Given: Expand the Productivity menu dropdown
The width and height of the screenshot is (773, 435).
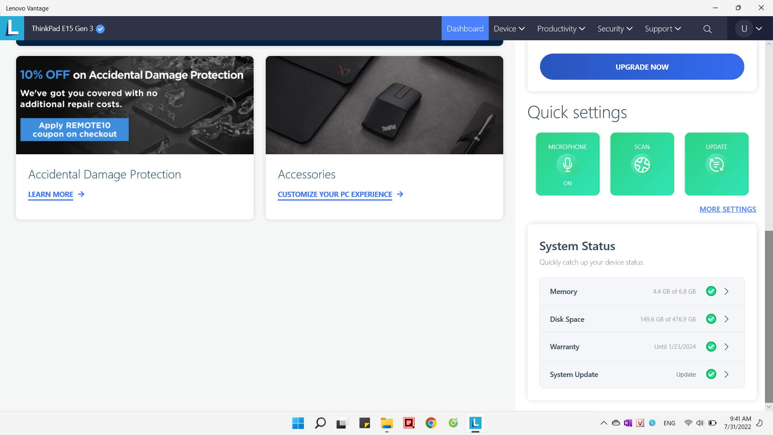Looking at the screenshot, I should tap(561, 29).
